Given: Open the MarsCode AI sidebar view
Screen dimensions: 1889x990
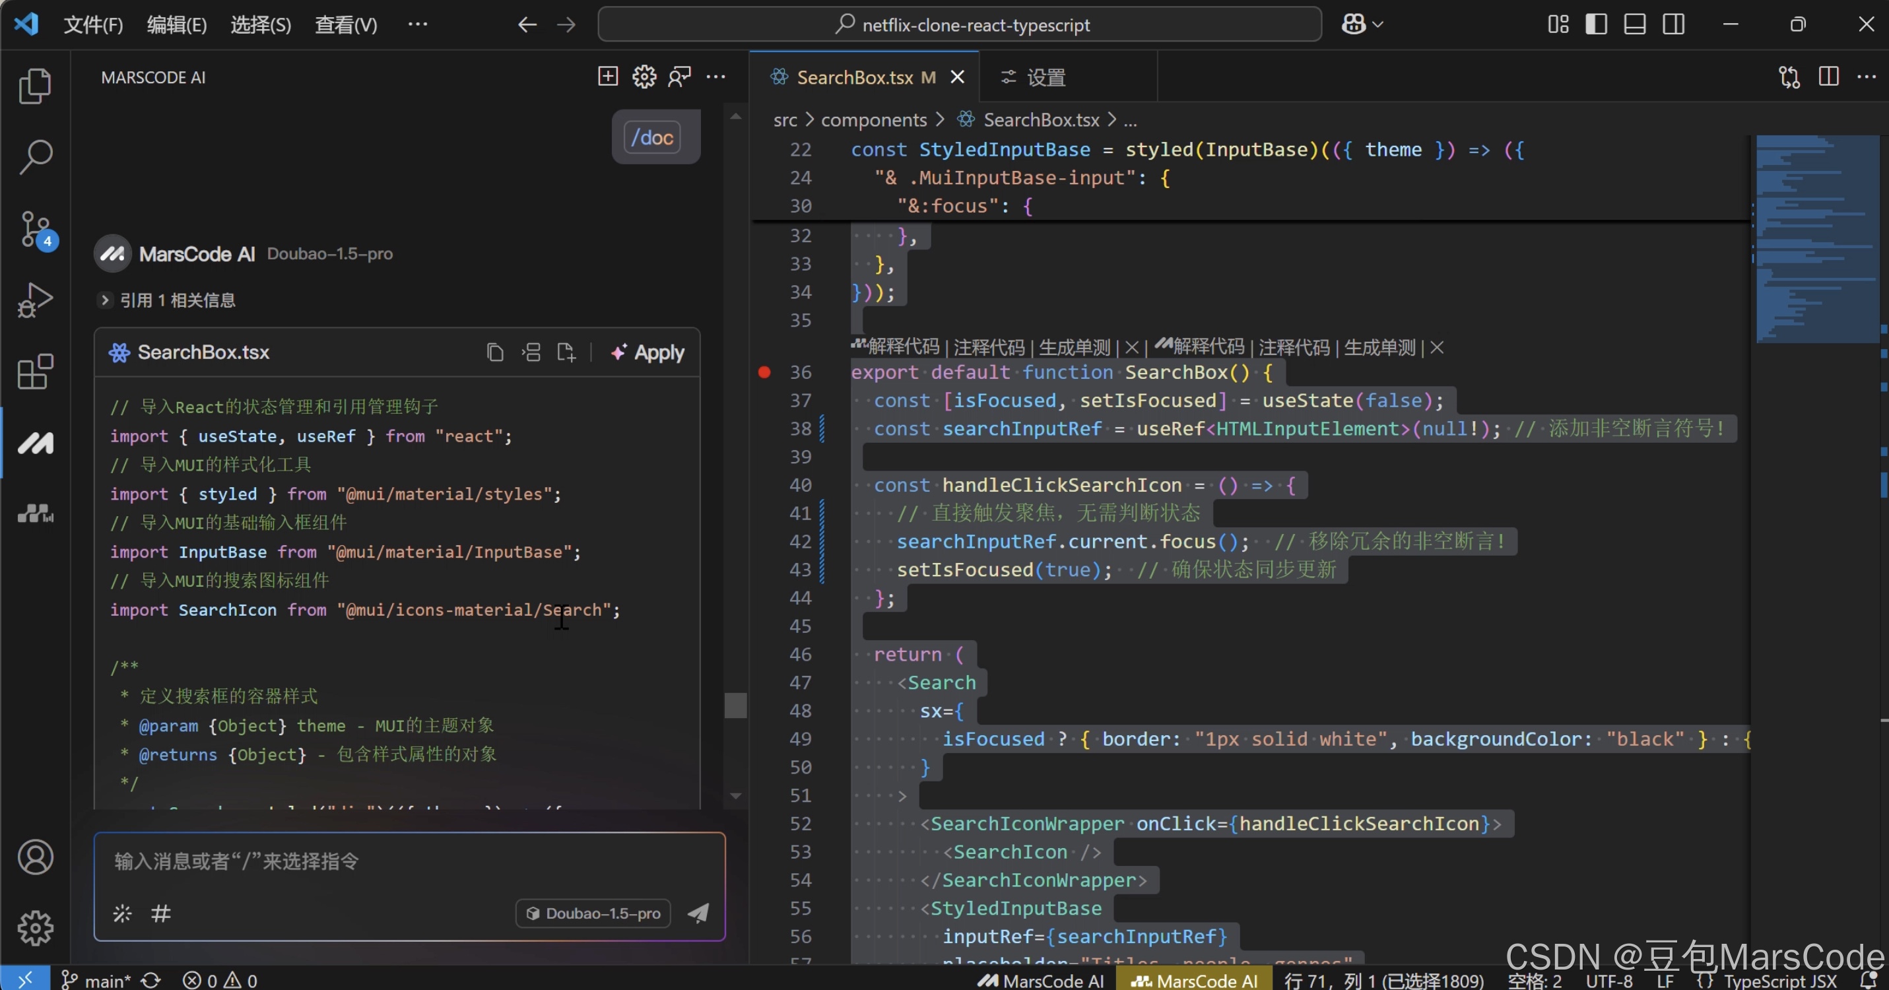Looking at the screenshot, I should (35, 442).
